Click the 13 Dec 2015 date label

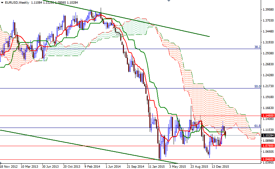tap(220, 166)
